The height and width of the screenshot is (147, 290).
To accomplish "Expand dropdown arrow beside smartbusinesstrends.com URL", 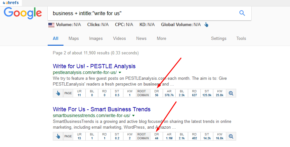I will [x=133, y=115].
